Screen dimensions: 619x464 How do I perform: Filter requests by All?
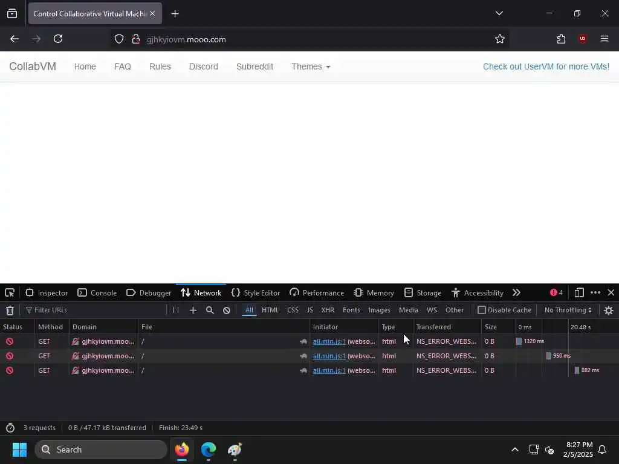(x=249, y=310)
